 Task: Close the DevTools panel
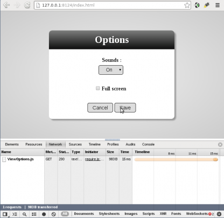click(x=220, y=145)
